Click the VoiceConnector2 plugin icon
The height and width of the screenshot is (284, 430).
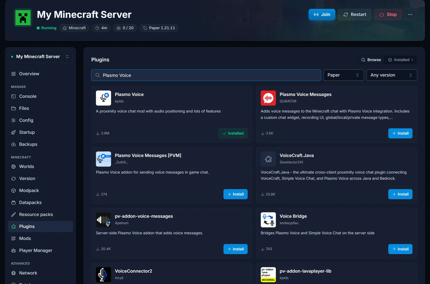pos(103,275)
